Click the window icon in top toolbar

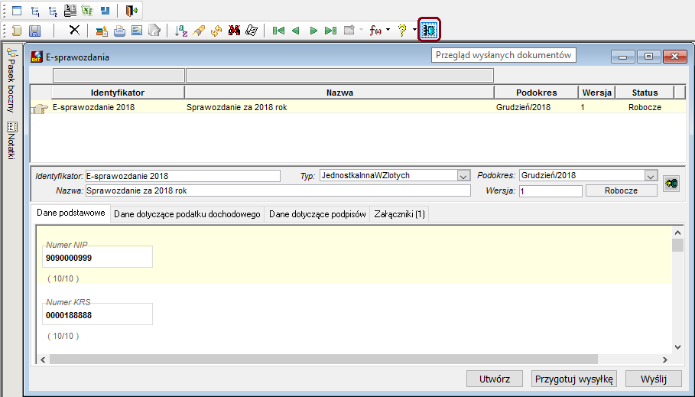click(x=17, y=10)
